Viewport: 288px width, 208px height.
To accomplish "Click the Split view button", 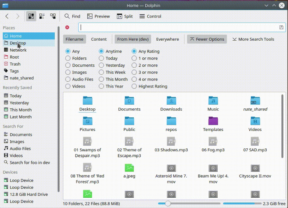I will pyautogui.click(x=125, y=16).
